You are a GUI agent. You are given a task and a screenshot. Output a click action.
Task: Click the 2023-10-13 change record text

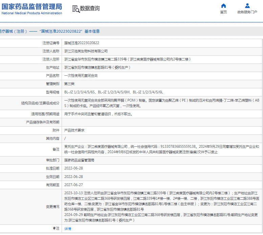click(162, 201)
